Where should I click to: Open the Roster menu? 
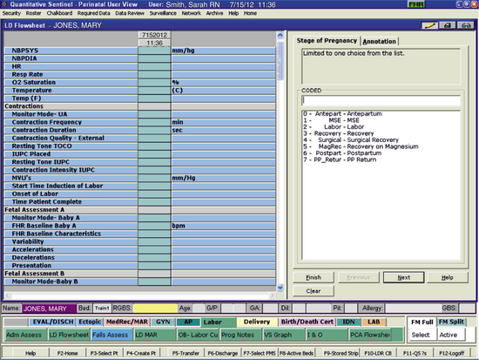(34, 13)
